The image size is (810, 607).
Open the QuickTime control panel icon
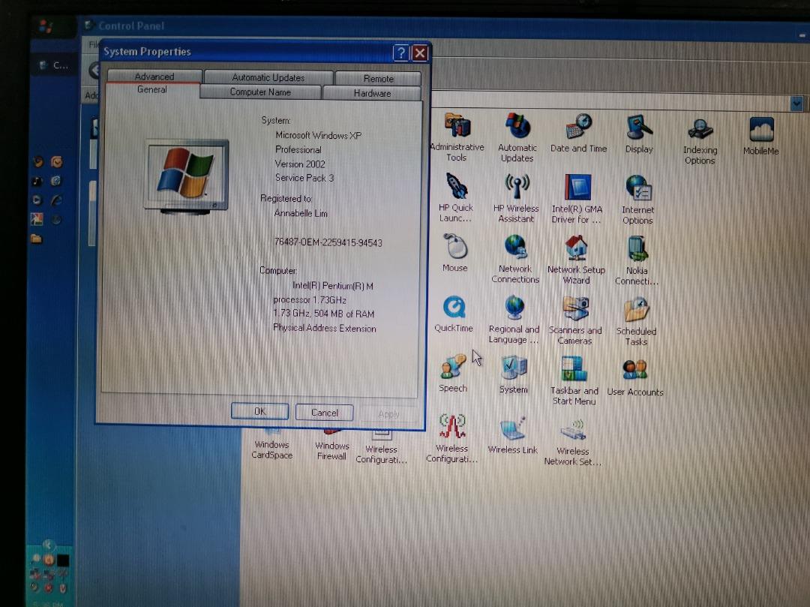tap(453, 308)
